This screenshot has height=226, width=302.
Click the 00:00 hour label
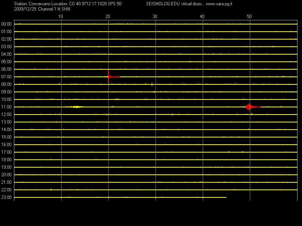coord(6,24)
